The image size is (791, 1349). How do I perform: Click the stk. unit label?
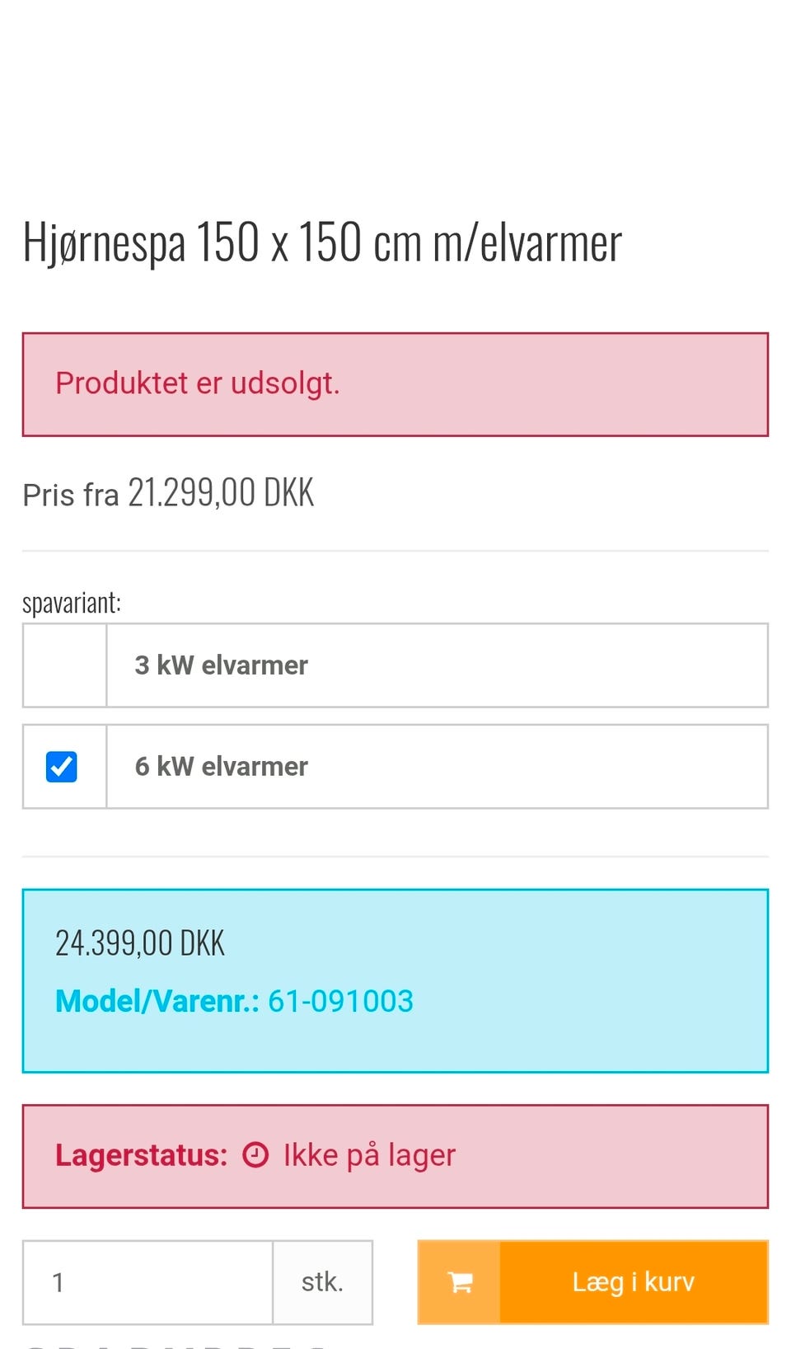click(x=322, y=1282)
